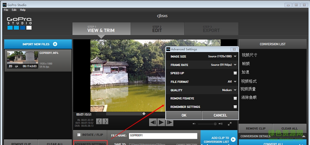This screenshot has width=310, height=145.
Task: Click Clear All in the Conversion List panel
Action: tap(290, 128)
